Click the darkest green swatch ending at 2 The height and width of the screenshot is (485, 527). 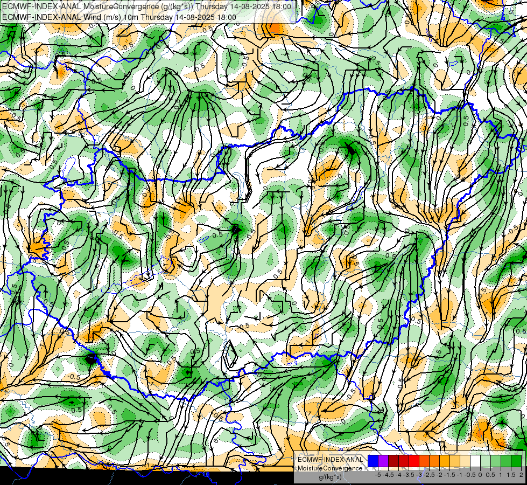tap(516, 461)
